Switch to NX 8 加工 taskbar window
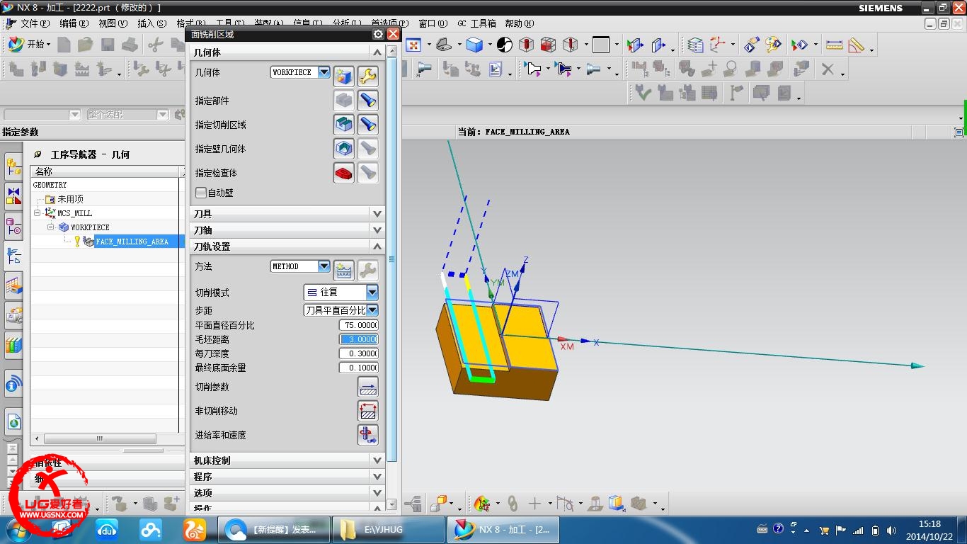 [x=503, y=530]
